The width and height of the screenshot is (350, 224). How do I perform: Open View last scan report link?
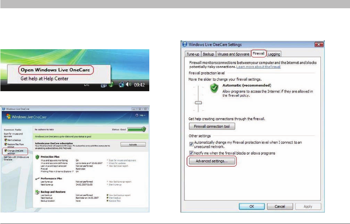point(118,166)
